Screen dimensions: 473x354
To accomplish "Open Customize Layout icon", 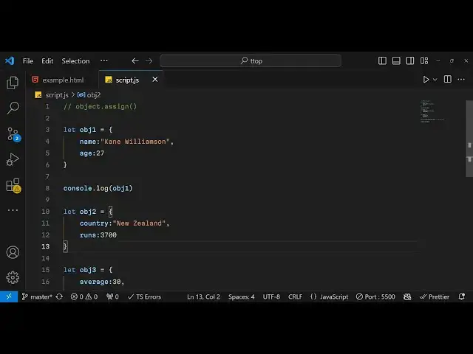I will tap(424, 60).
